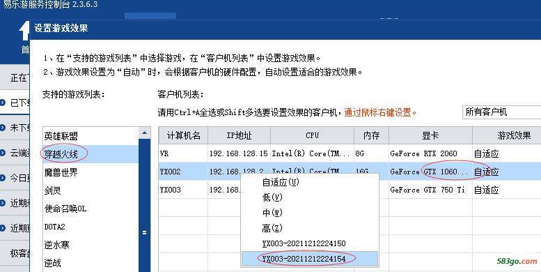Choose 高(Z) in context menu

tap(309, 228)
